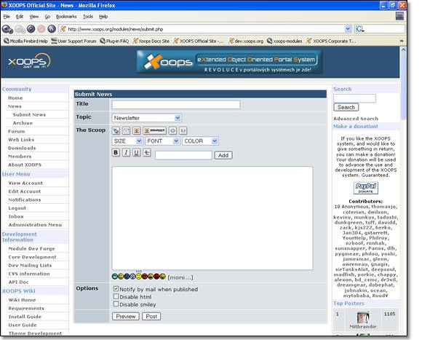Open XOOPS Corporate bookmark

(331, 41)
